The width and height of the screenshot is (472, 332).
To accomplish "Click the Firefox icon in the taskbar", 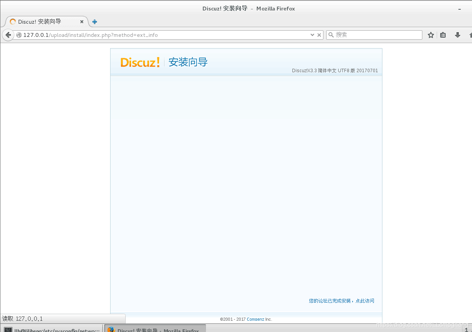I will [x=111, y=329].
